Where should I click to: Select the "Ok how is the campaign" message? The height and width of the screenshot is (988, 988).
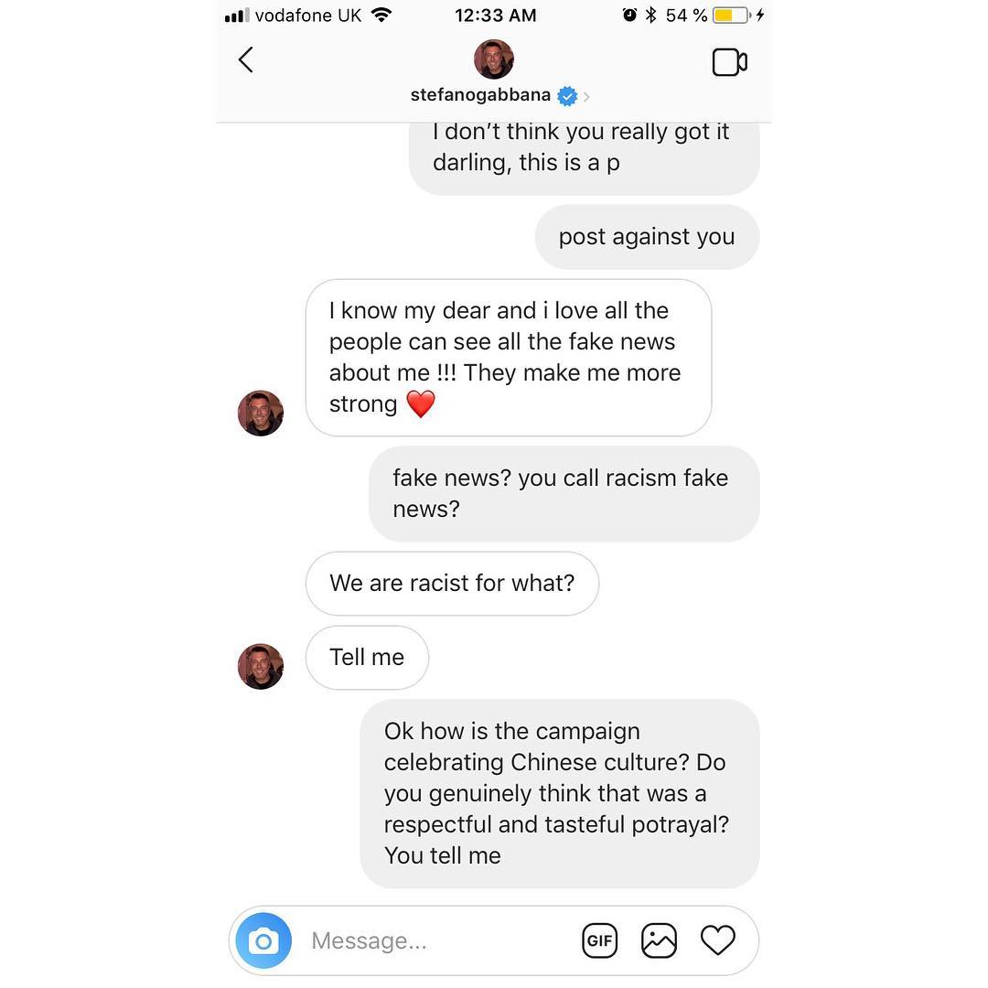(x=560, y=794)
